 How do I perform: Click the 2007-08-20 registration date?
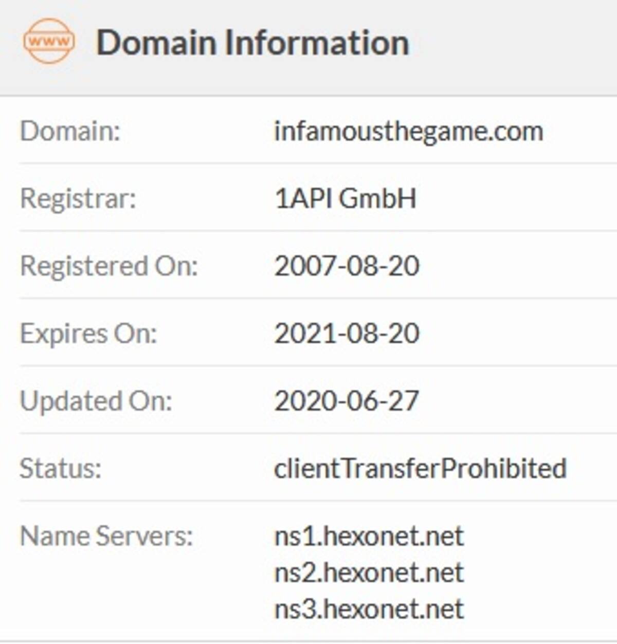tap(347, 266)
